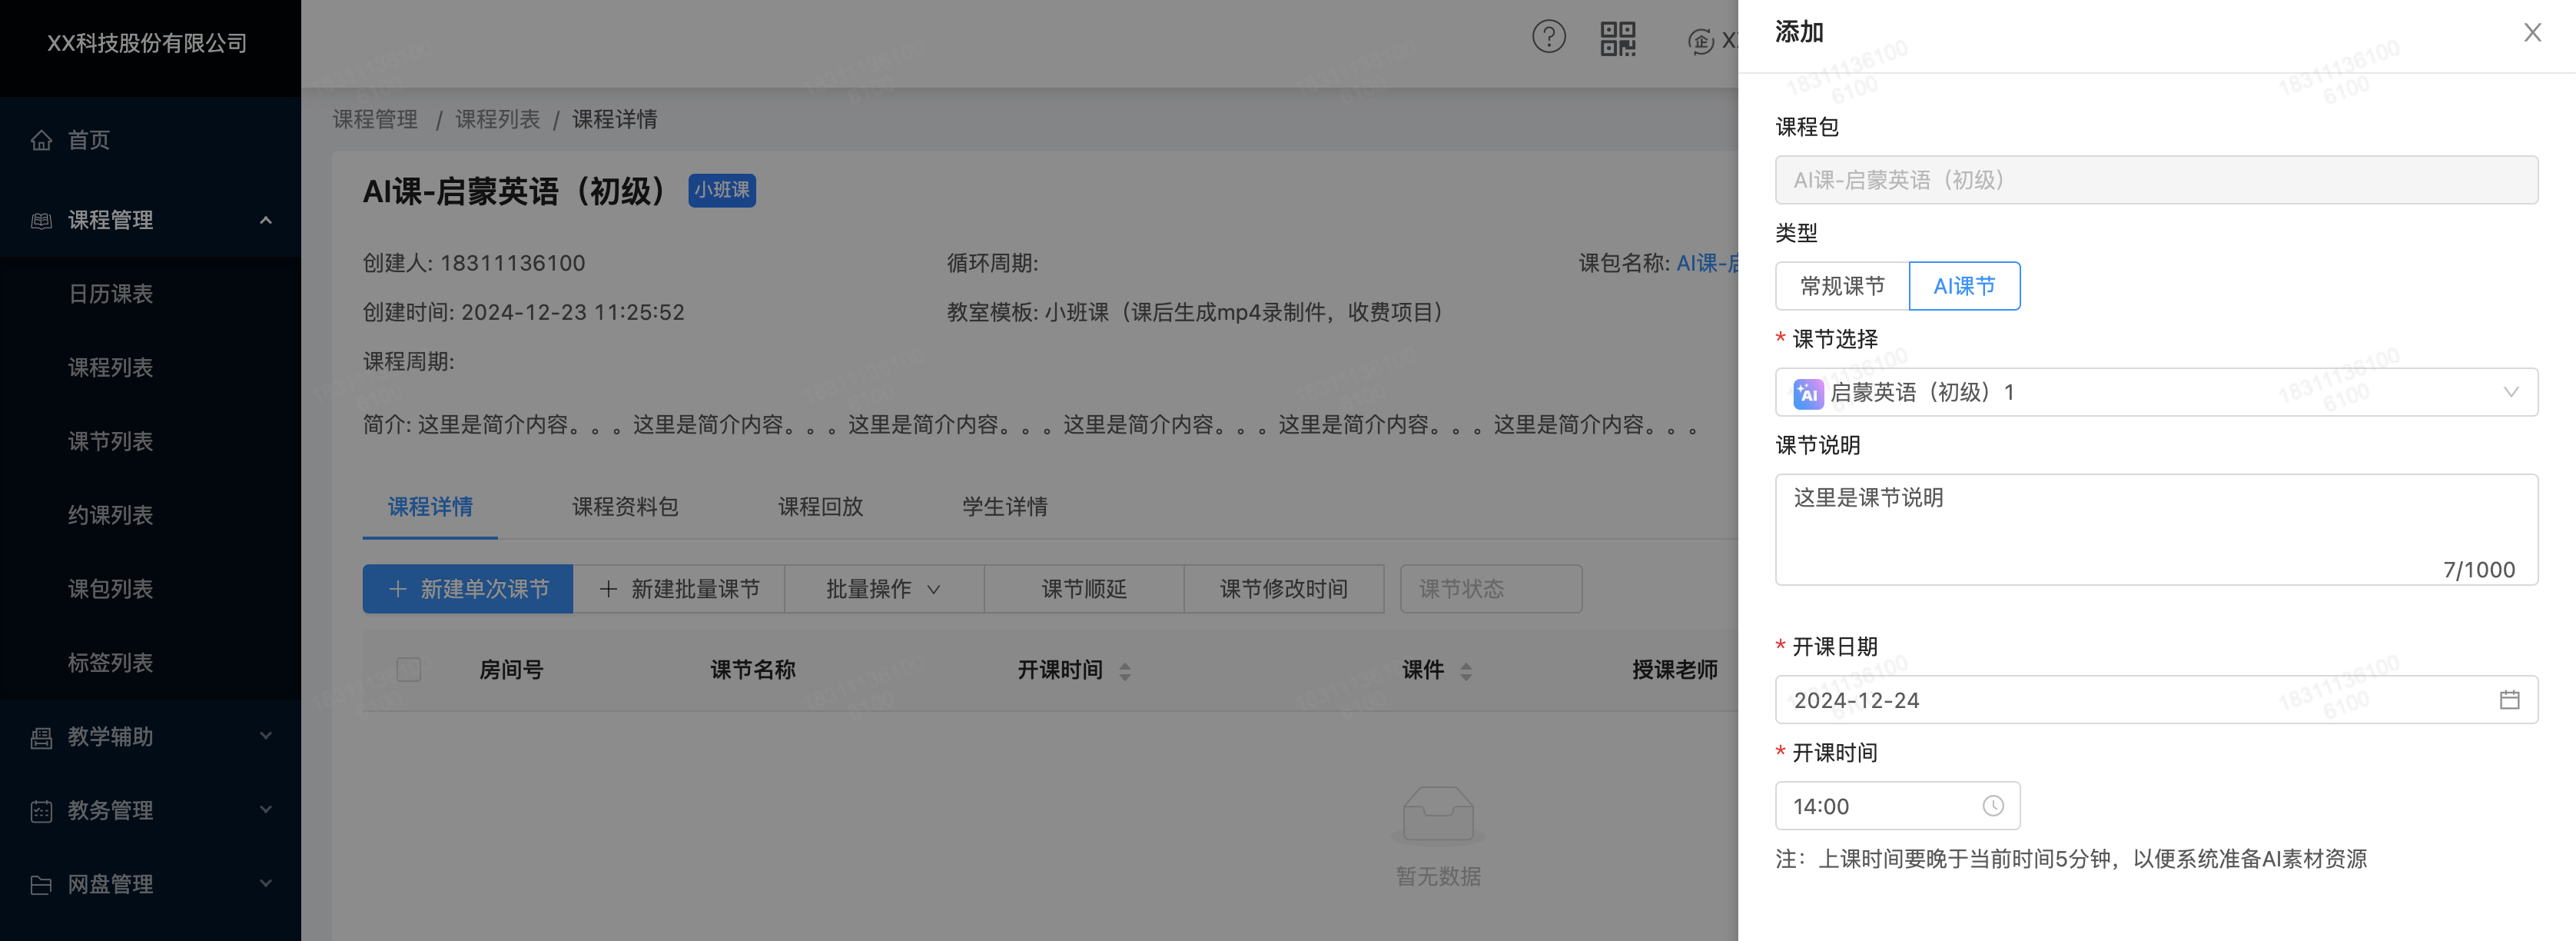
Task: Click the 首页 home icon in sidebar
Action: 41,140
